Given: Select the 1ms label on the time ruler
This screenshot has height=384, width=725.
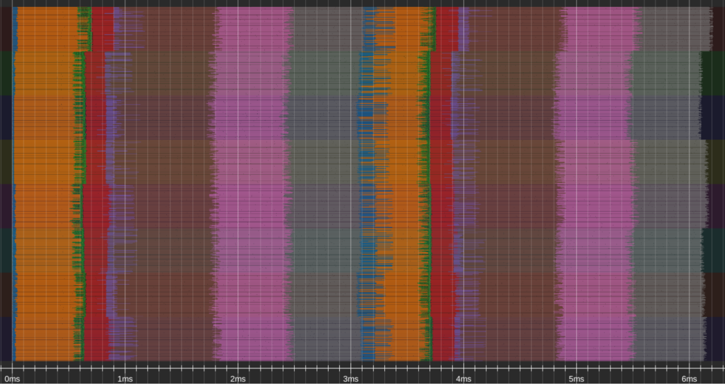Looking at the screenshot, I should pos(125,378).
